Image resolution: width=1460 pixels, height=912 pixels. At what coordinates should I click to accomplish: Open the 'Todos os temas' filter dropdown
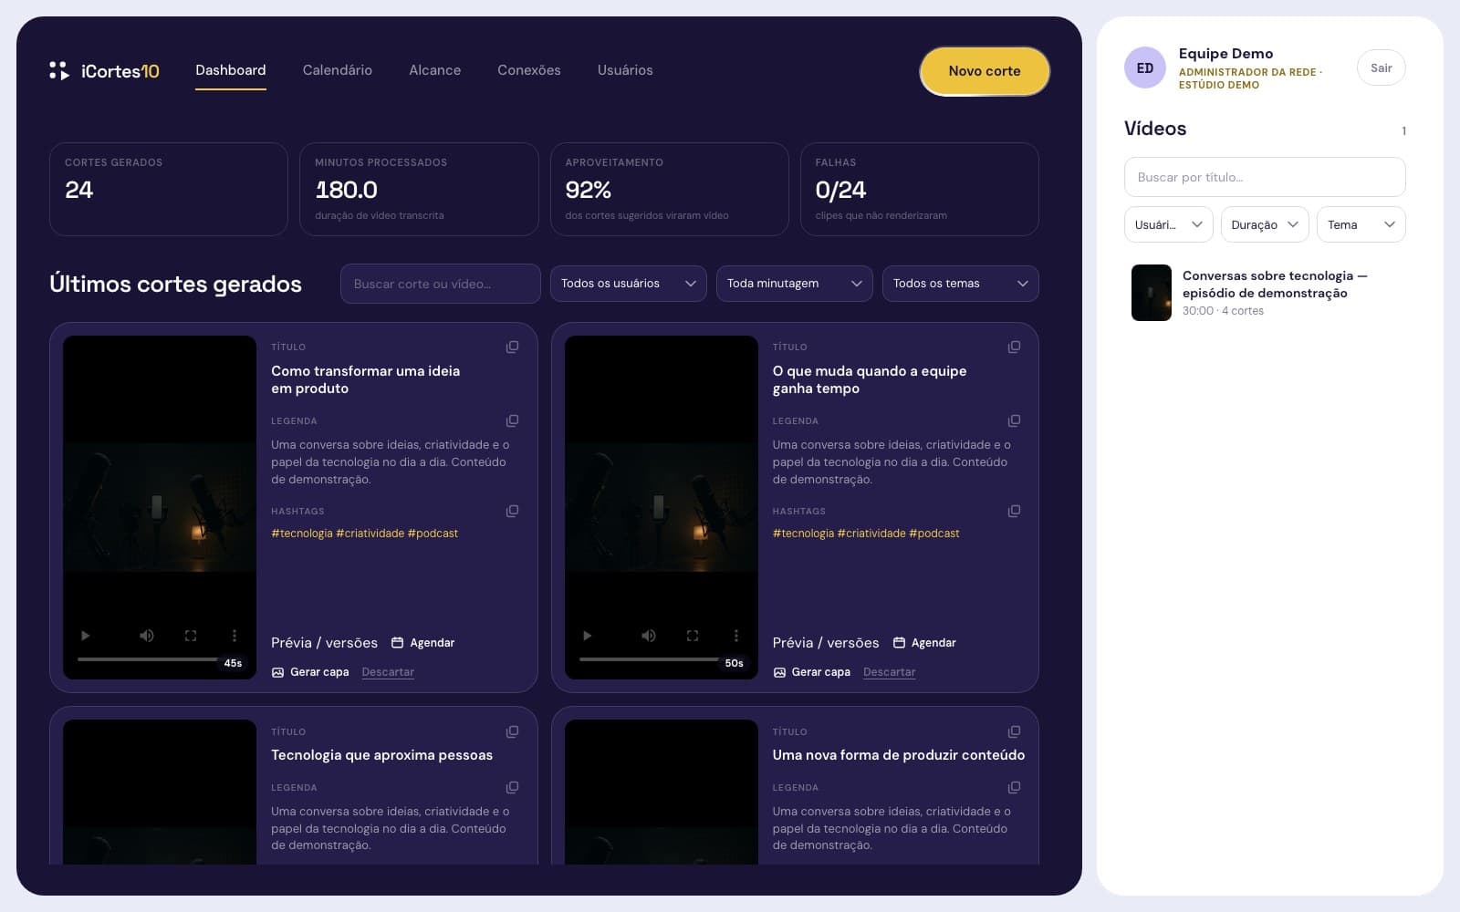coord(961,284)
